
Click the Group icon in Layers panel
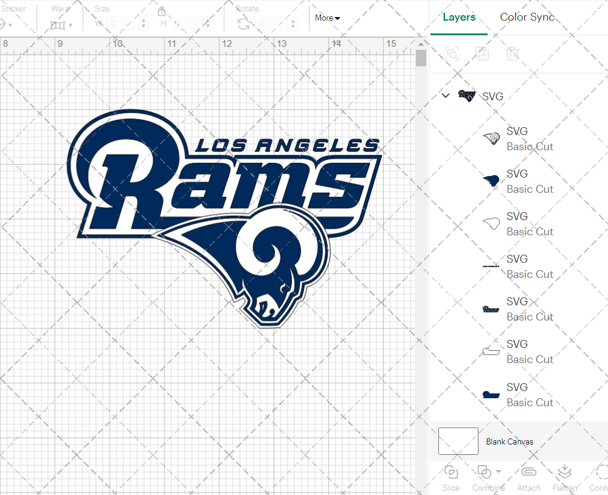pyautogui.click(x=452, y=54)
